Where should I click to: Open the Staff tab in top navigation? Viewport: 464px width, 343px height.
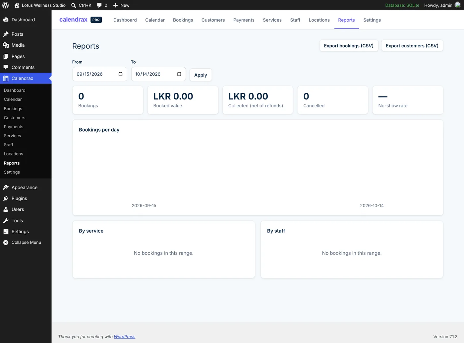tap(295, 20)
